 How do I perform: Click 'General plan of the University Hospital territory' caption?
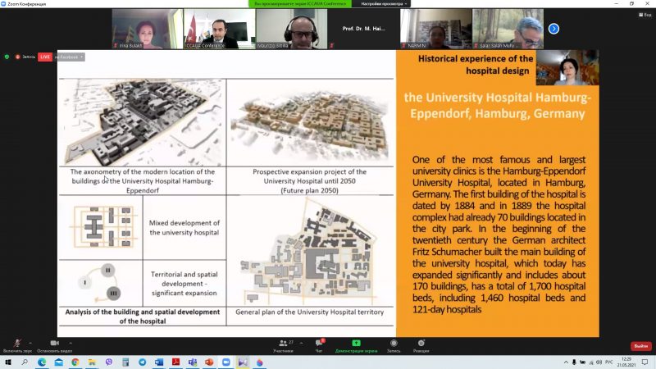point(310,312)
